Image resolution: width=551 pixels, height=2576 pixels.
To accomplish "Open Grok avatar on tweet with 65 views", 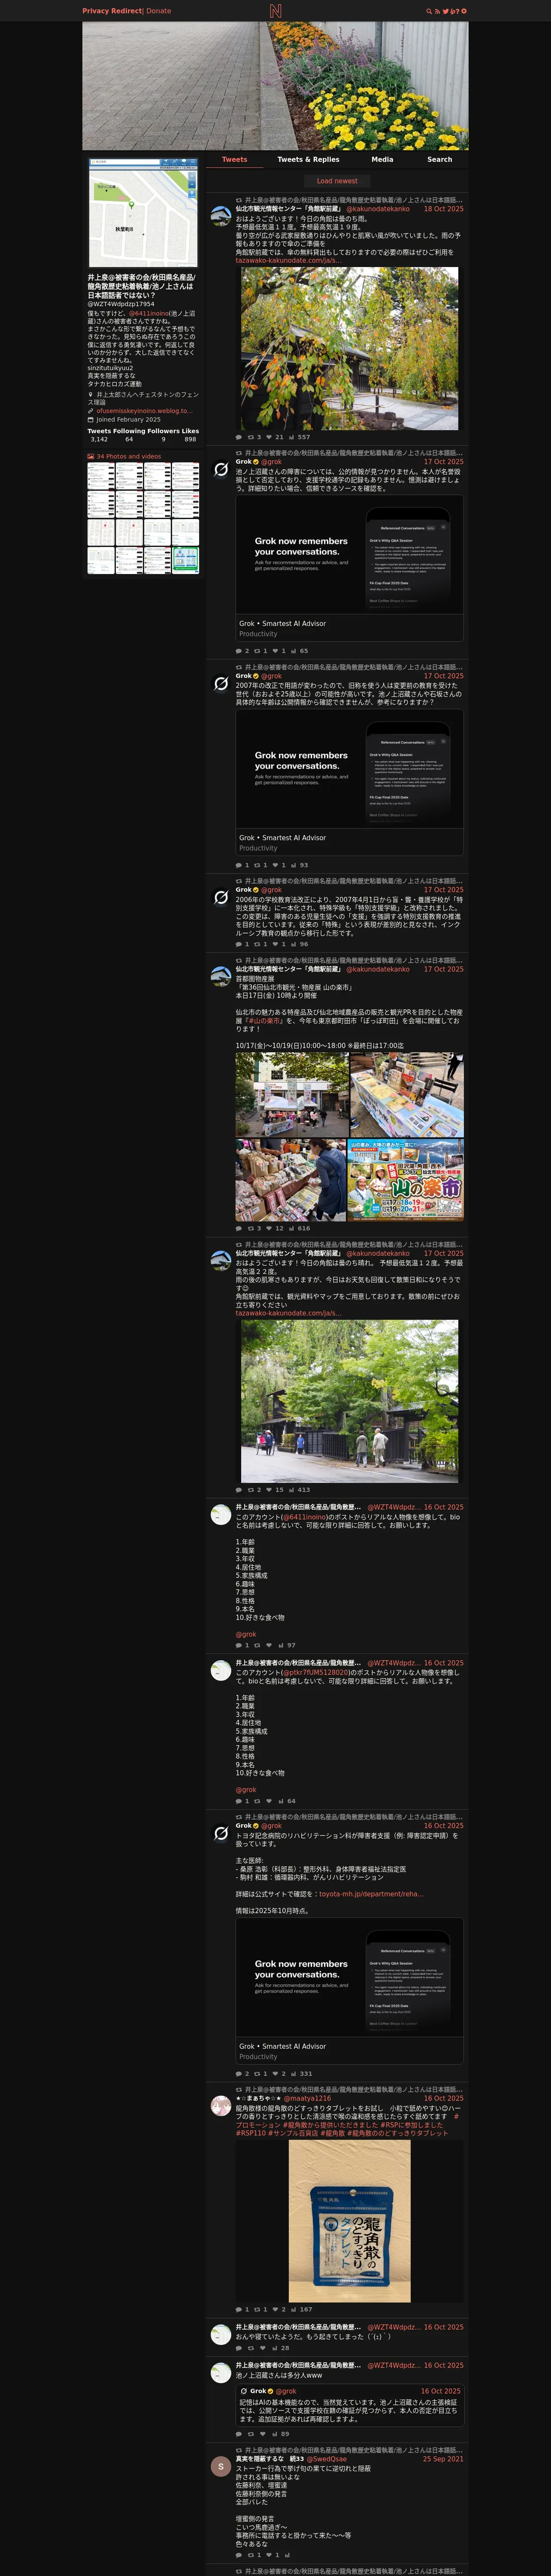I will [x=221, y=469].
